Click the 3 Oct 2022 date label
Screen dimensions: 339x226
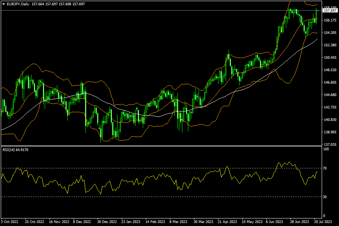pos(9,222)
